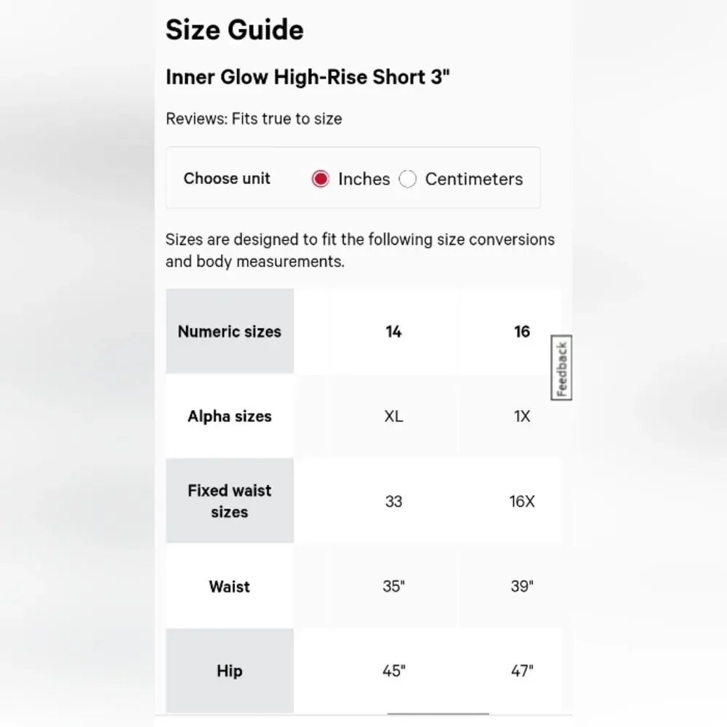Click the 35" waist measurement cell
727x727 pixels.
pyautogui.click(x=393, y=586)
